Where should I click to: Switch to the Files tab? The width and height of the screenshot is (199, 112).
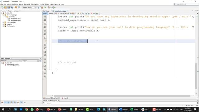[x=10, y=11]
